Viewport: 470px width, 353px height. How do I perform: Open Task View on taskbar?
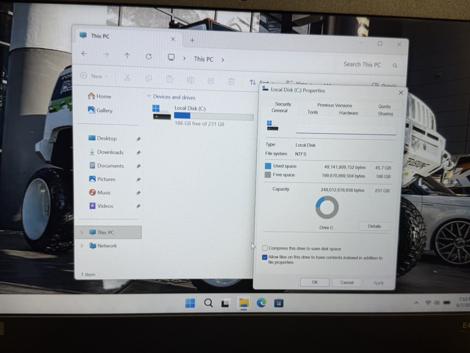[x=225, y=303]
